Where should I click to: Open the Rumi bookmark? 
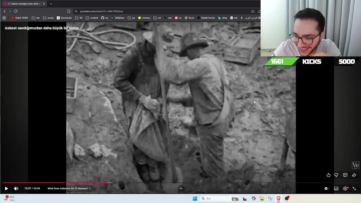(x=189, y=18)
